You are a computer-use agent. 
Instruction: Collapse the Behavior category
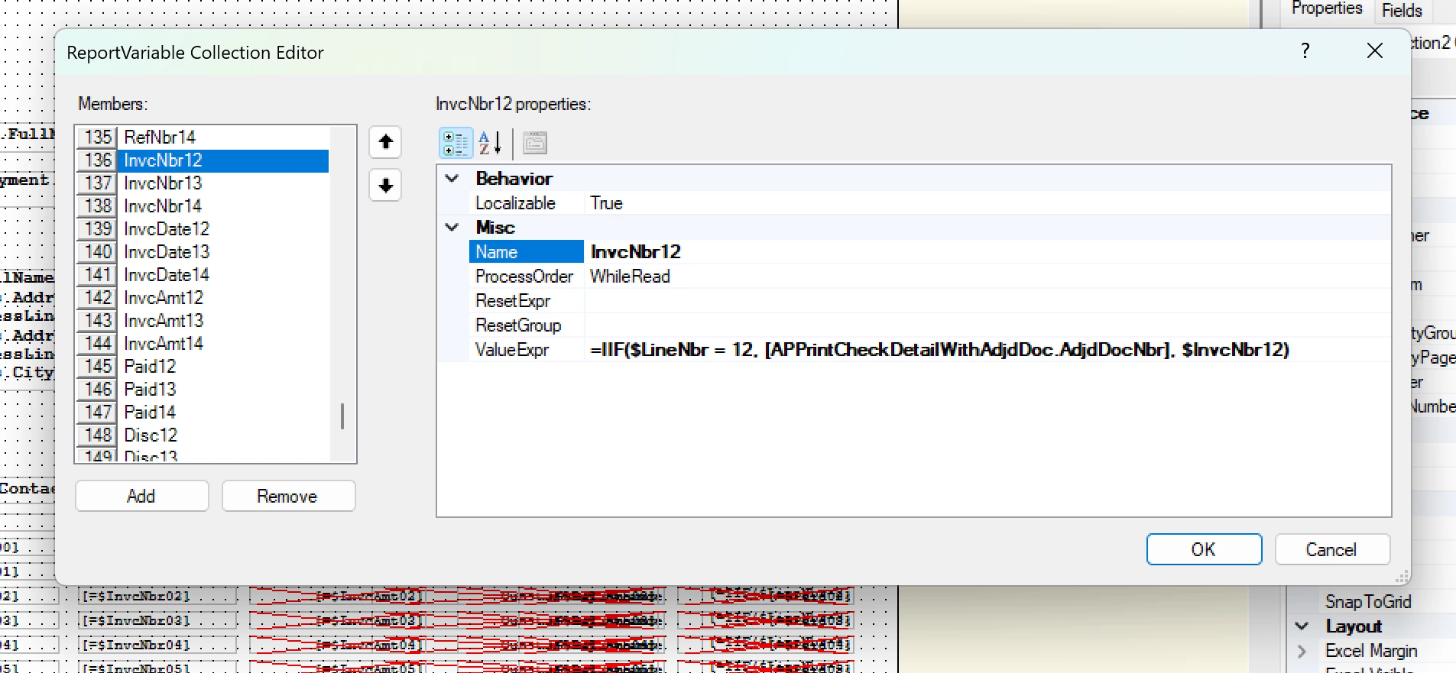[452, 179]
